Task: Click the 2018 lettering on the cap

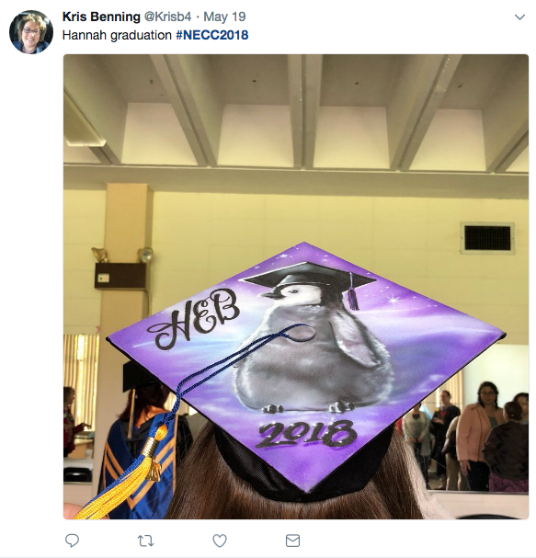Action: [307, 433]
